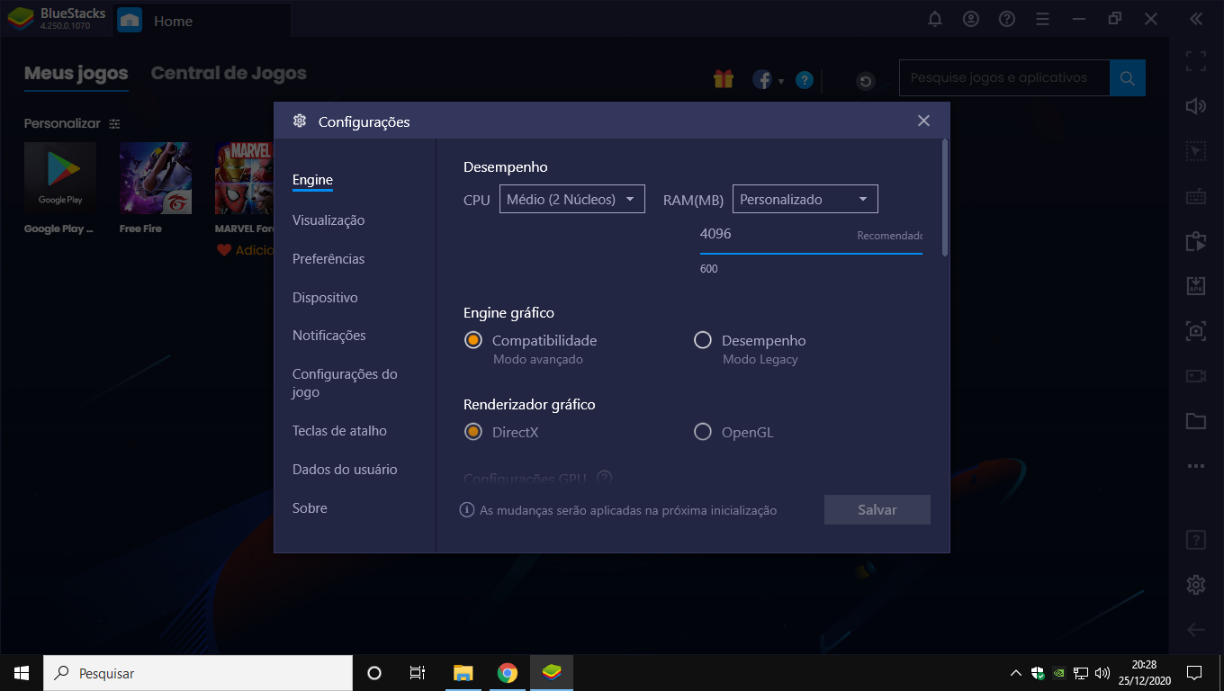1224x691 pixels.
Task: Open the Personalizar sliders icon
Action: coord(114,123)
